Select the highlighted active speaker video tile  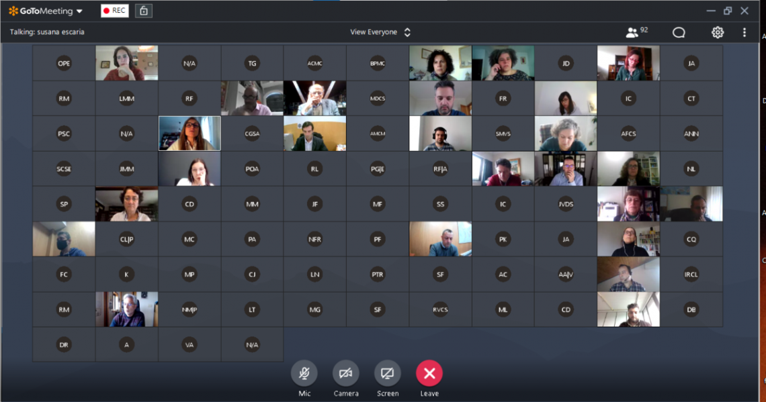pyautogui.click(x=189, y=134)
